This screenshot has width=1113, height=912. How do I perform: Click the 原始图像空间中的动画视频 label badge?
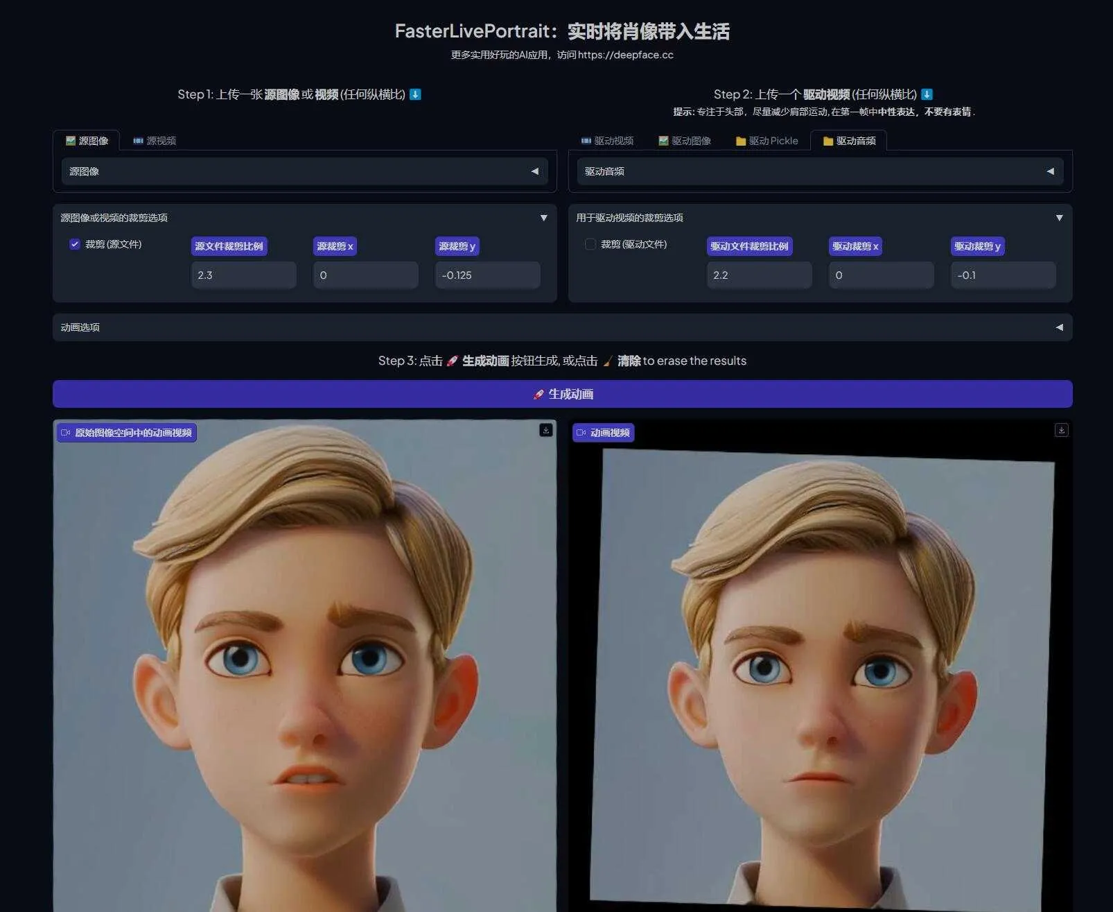point(127,433)
